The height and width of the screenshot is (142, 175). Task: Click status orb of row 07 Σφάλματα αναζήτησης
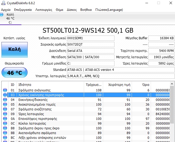pyautogui.click(x=5, y=109)
